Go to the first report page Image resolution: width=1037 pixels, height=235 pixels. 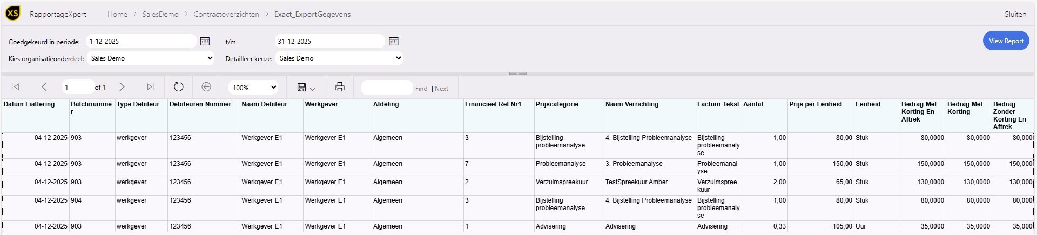(16, 87)
